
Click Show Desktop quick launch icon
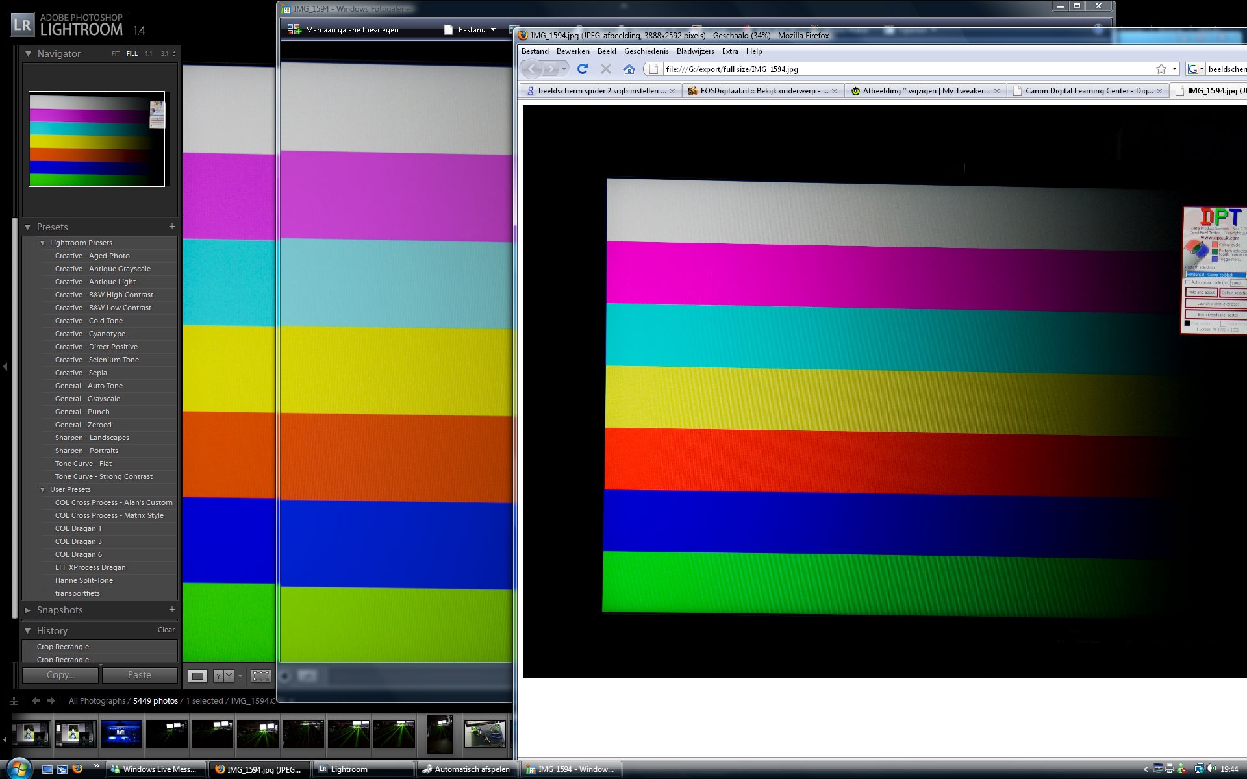coord(47,769)
